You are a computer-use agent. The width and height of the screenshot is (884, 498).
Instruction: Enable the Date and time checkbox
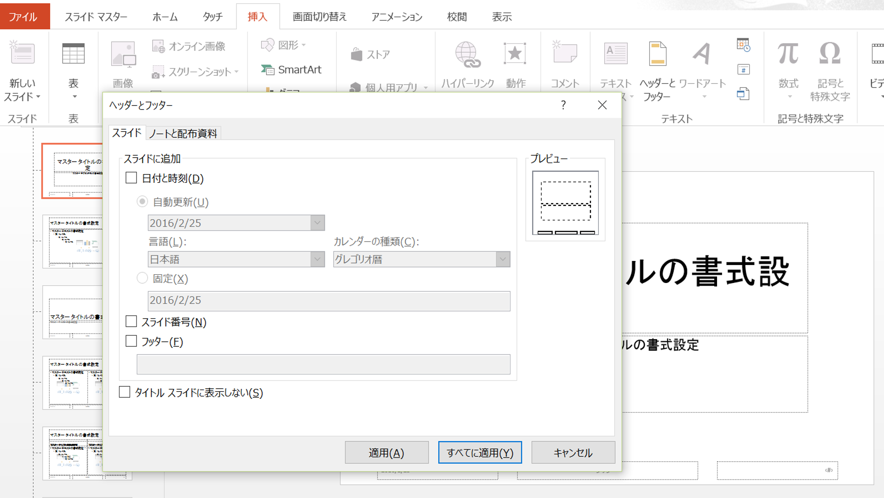click(132, 178)
